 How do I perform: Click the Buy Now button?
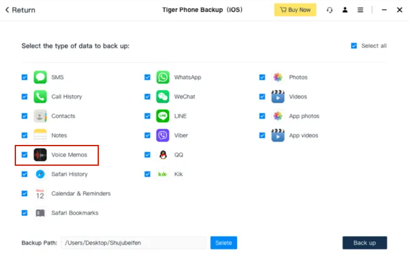coord(295,10)
